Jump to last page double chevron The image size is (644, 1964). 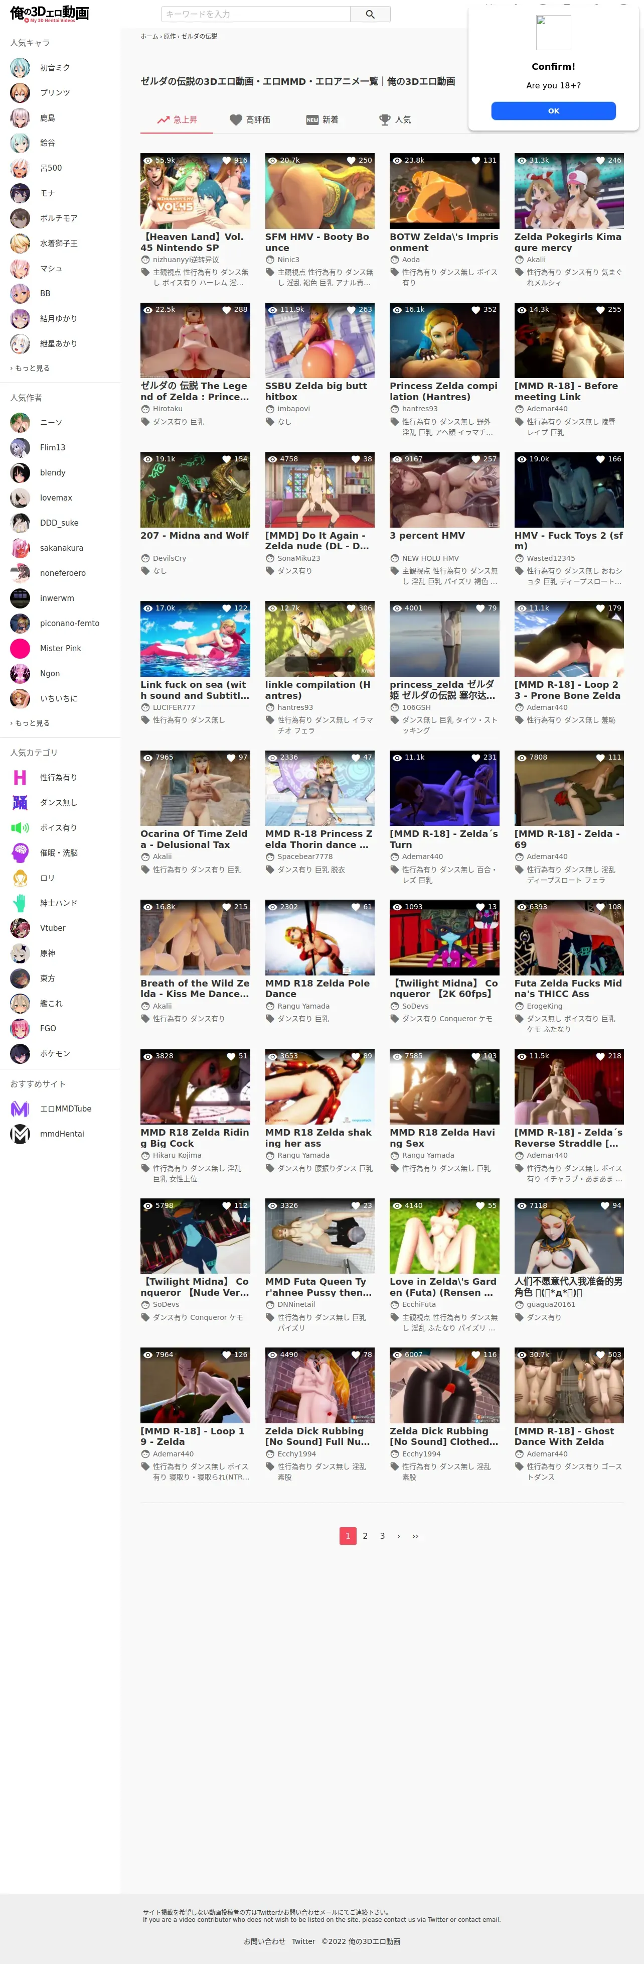(415, 1536)
